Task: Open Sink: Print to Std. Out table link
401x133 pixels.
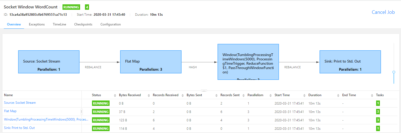Action: 19,128
